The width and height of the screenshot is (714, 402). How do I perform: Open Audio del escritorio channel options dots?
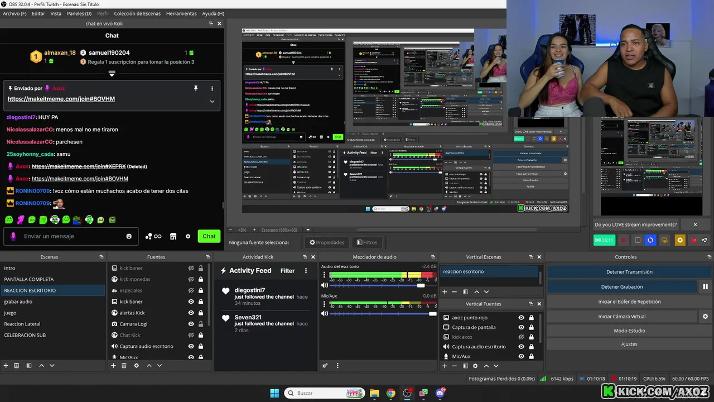(x=324, y=276)
